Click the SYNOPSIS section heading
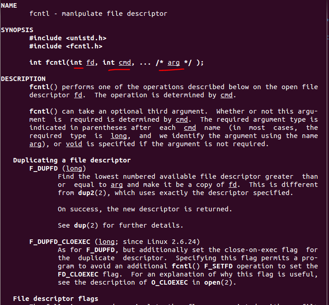This screenshot has height=305, width=329. 17,30
